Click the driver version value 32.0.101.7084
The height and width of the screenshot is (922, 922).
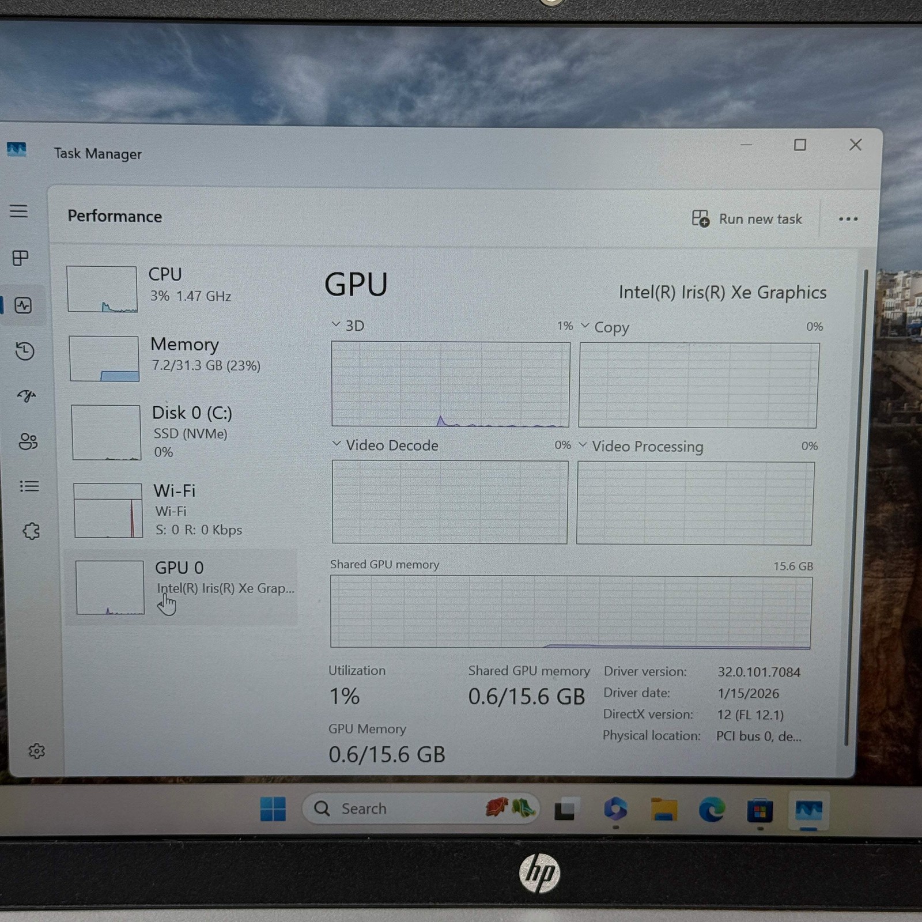pyautogui.click(x=759, y=672)
